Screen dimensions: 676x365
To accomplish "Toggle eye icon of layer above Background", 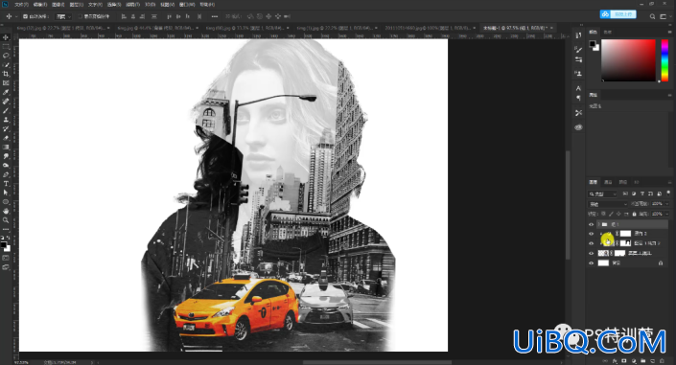I will 591,253.
